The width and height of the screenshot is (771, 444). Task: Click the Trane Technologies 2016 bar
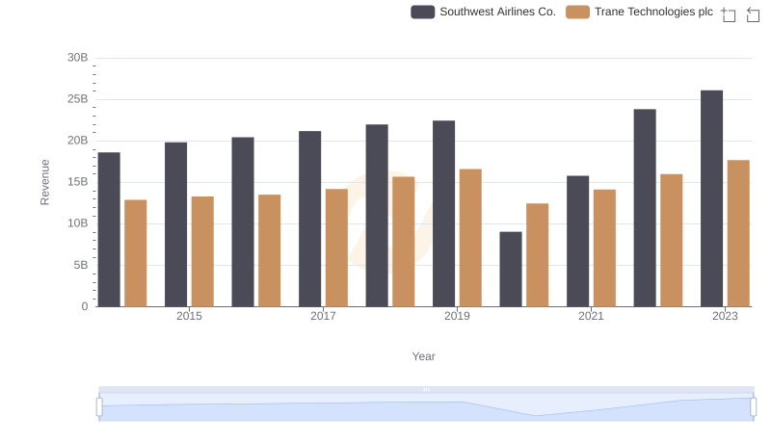[x=270, y=250]
